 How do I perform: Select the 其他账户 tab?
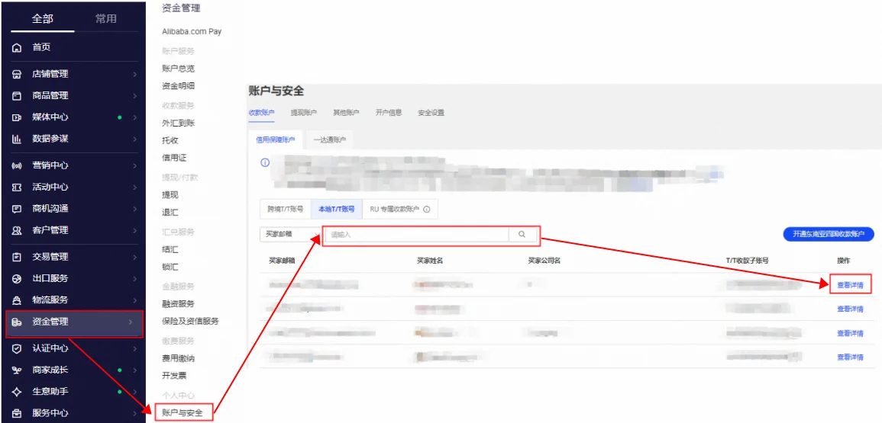click(346, 113)
